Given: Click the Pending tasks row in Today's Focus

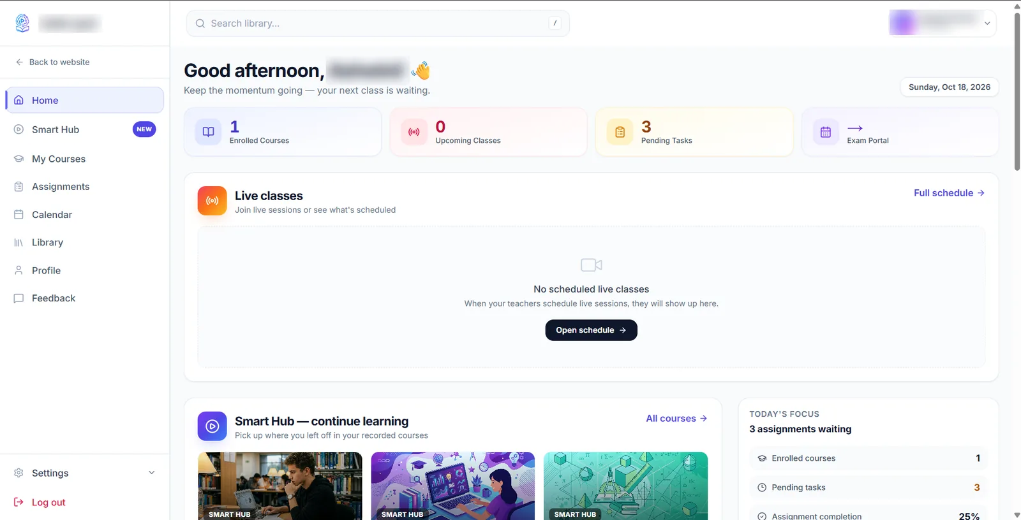Looking at the screenshot, I should 868,487.
